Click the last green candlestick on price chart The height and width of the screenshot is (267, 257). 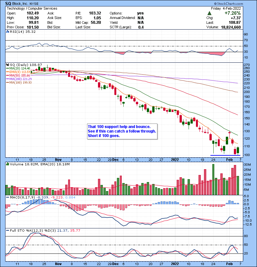[x=238, y=150]
